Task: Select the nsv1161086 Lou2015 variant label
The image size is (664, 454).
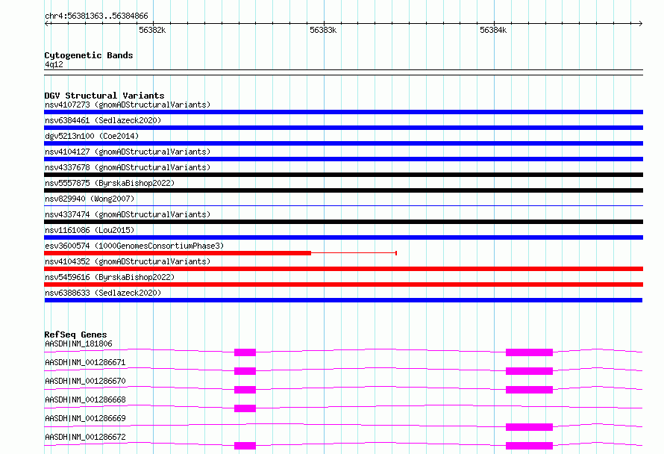Action: (x=90, y=230)
